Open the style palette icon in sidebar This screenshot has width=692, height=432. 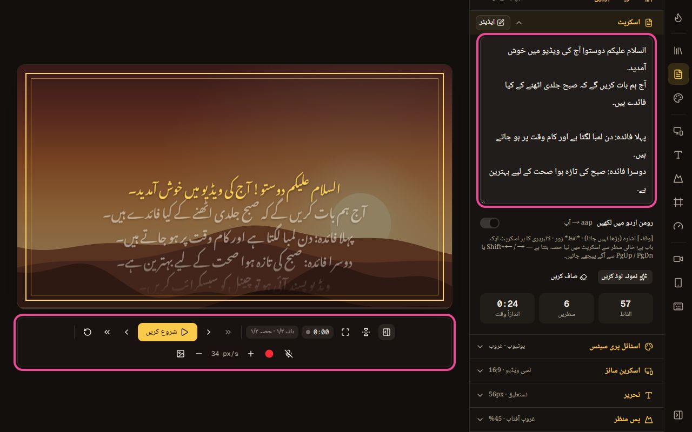(678, 98)
